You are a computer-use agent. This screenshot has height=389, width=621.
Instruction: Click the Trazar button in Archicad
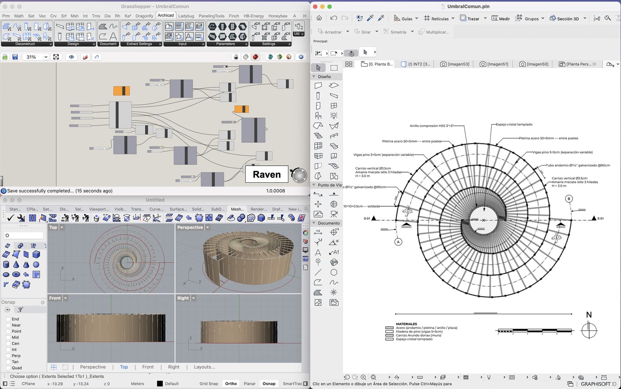(x=470, y=18)
